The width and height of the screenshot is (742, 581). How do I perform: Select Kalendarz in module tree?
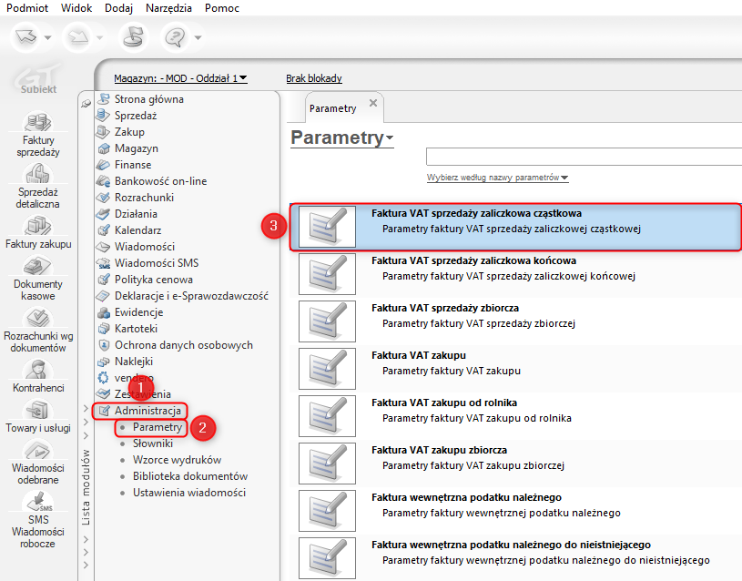click(x=137, y=230)
